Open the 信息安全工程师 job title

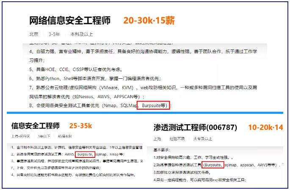point(36,126)
